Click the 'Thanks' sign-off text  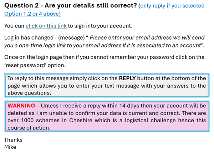point(13,140)
